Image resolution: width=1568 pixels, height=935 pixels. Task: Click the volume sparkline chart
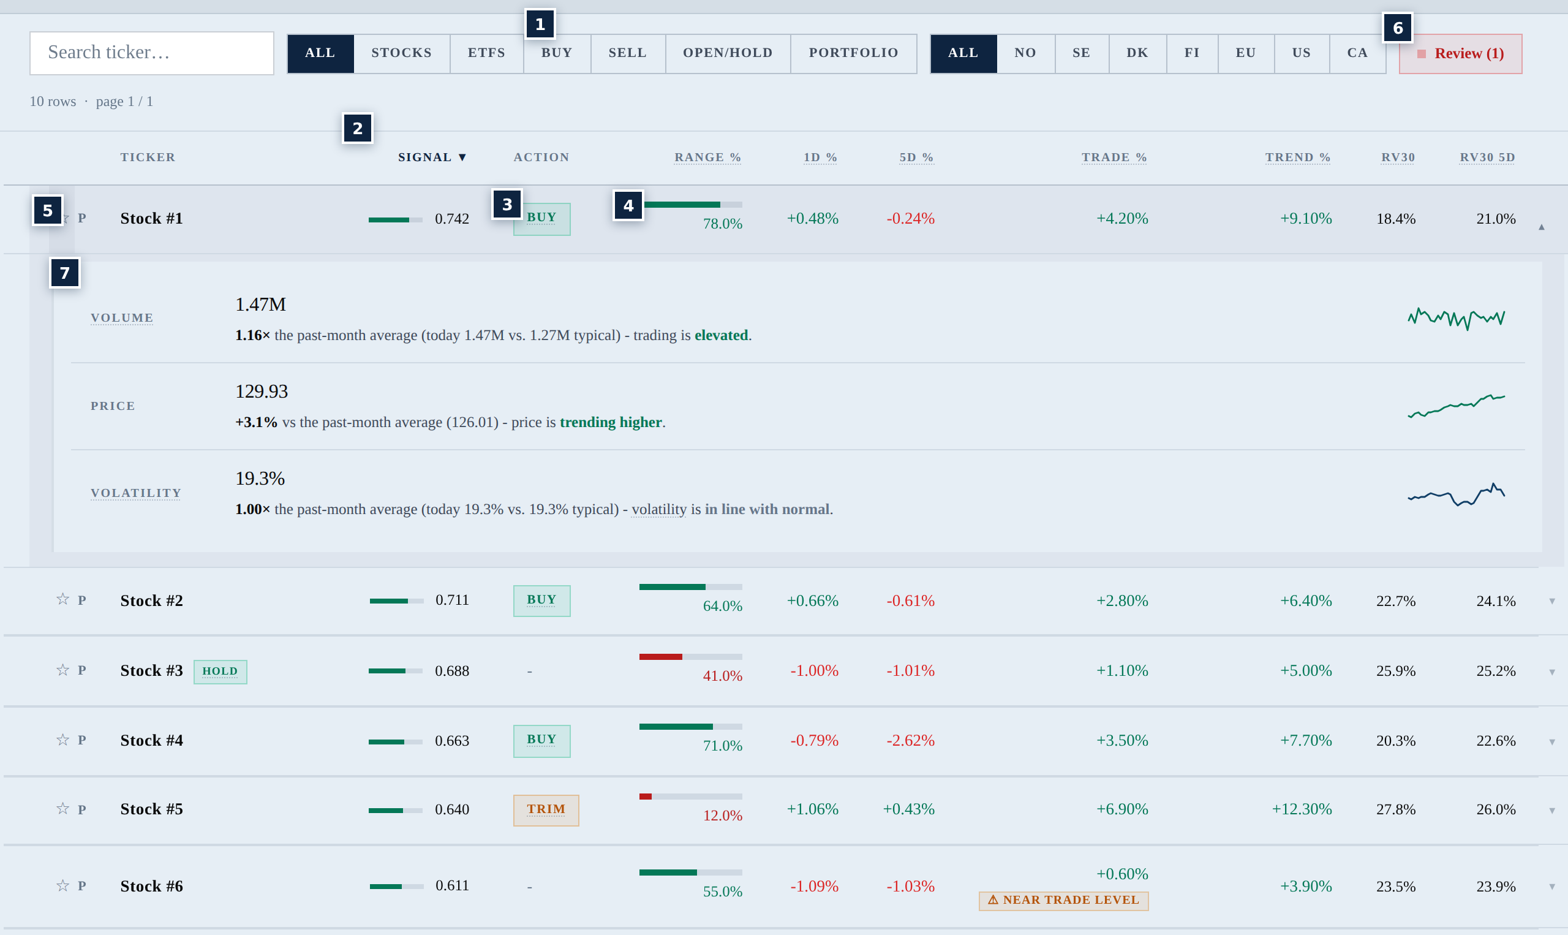1456,318
